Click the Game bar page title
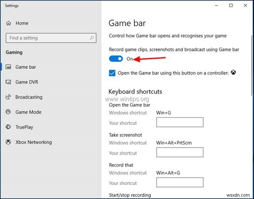This screenshot has height=199, width=254. tap(127, 23)
